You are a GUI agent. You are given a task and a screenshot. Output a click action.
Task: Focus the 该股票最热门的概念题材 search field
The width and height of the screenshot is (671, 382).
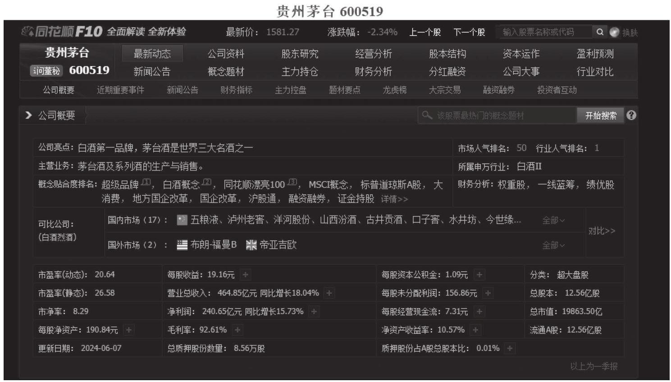point(498,116)
